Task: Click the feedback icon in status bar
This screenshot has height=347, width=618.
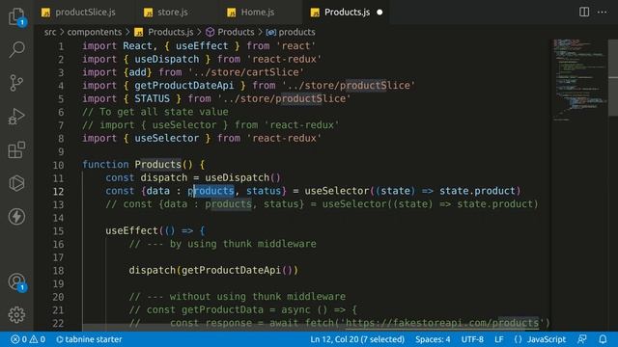Action: coord(581,339)
